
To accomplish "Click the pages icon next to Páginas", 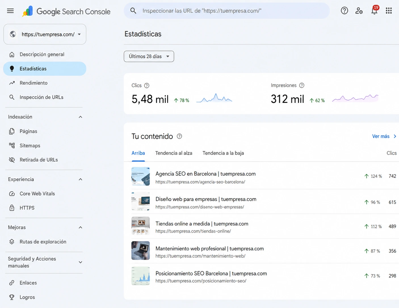I will [12, 131].
